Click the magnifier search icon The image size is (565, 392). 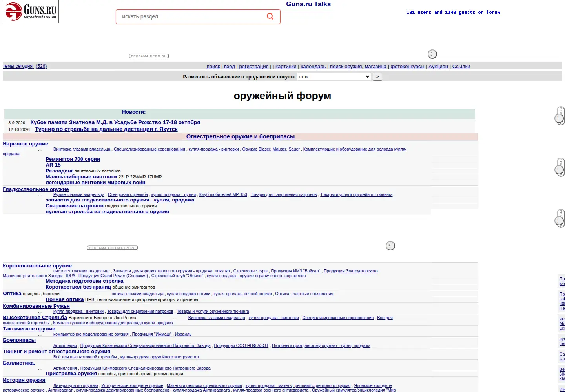270,16
